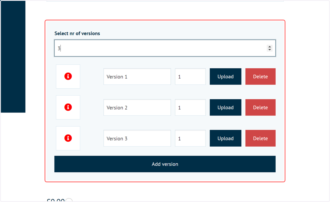The image size is (330, 202).
Task: Upload file for Version 2
Action: (226, 108)
